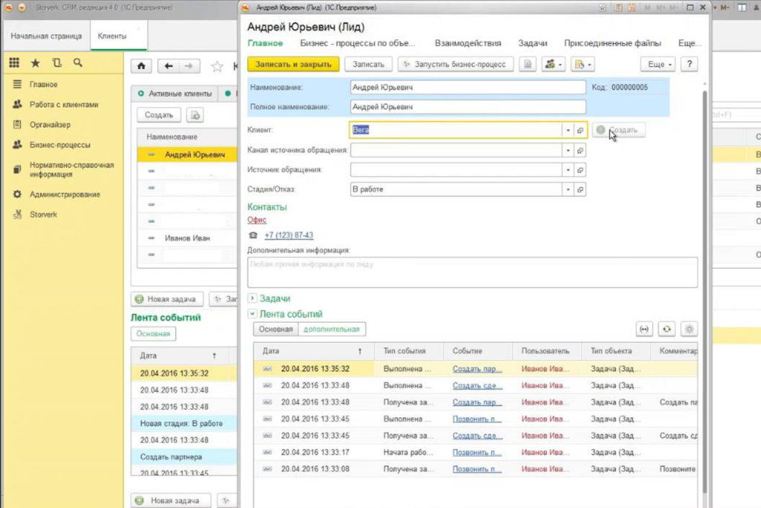
Task: Click Дополнительная информация text area
Action: click(x=472, y=272)
